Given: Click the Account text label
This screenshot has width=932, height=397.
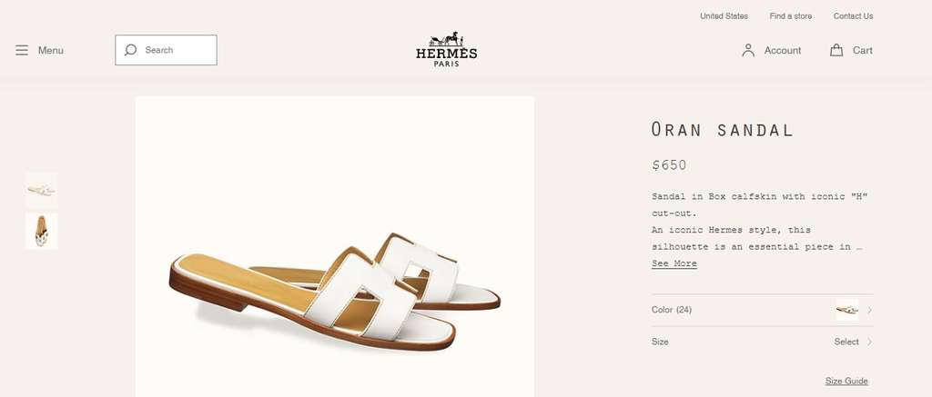Looking at the screenshot, I should pos(783,51).
